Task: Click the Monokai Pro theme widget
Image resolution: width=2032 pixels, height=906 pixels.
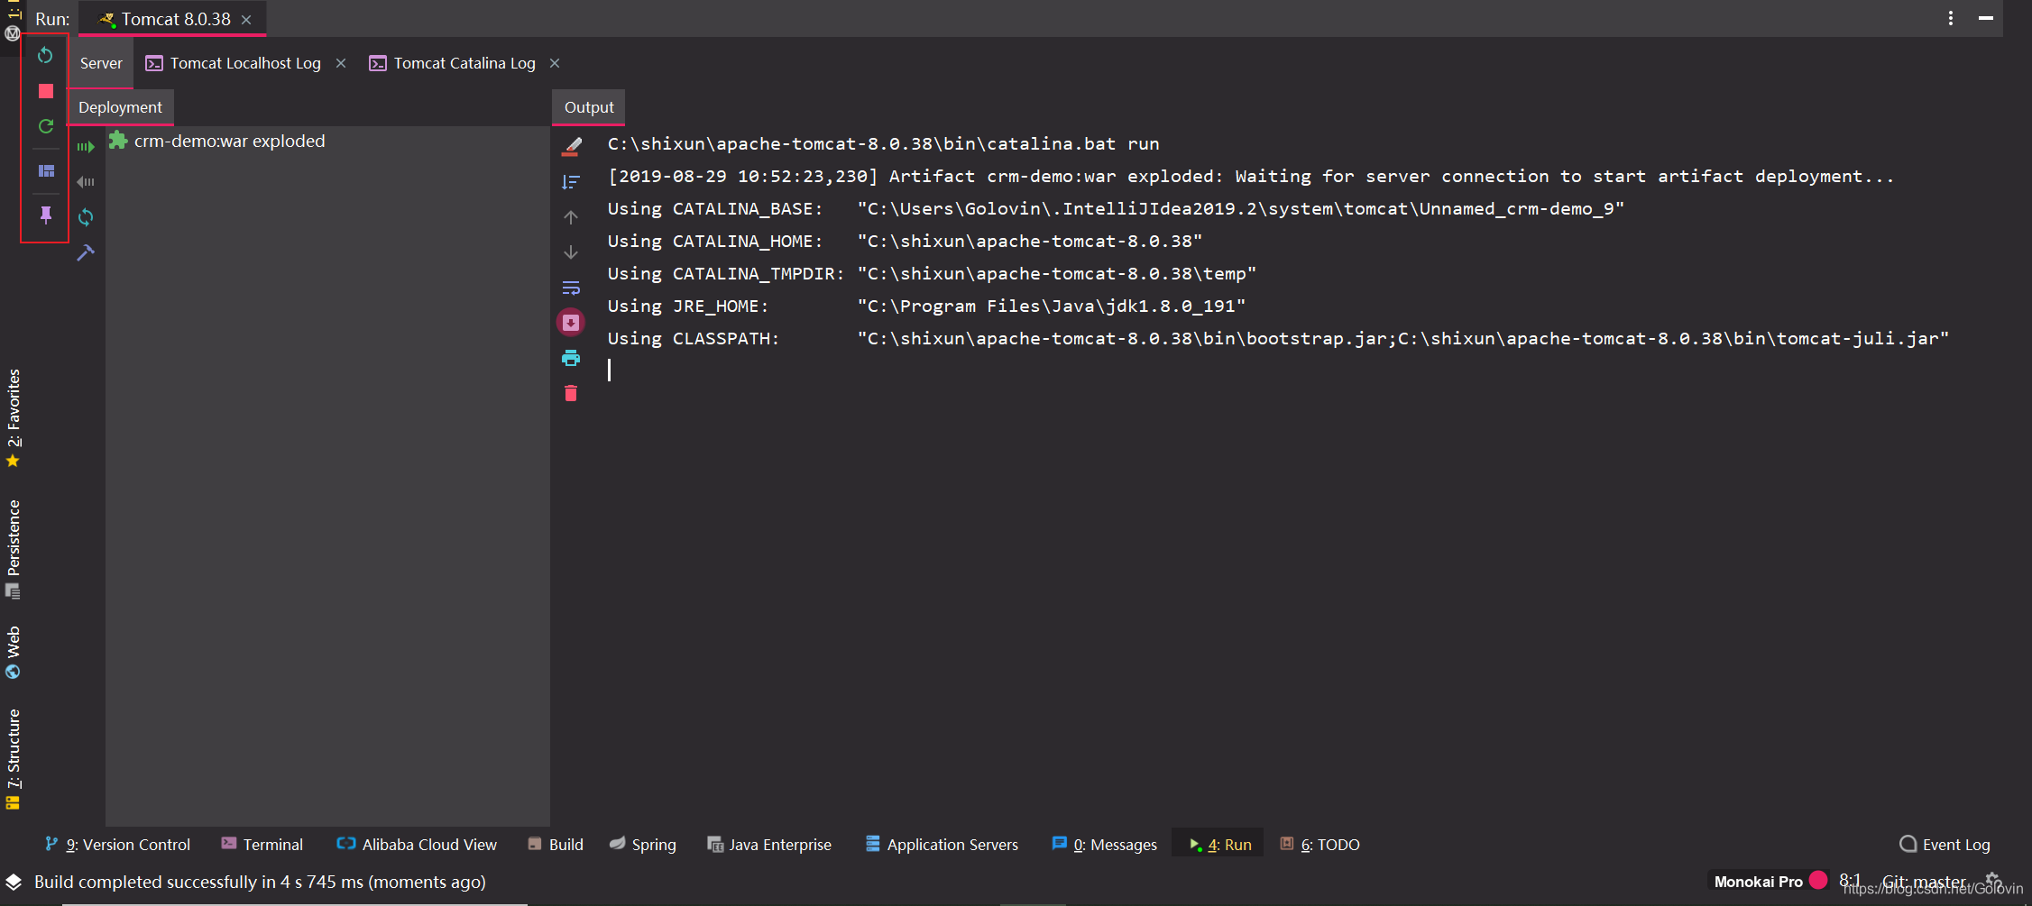Action: point(1758,882)
